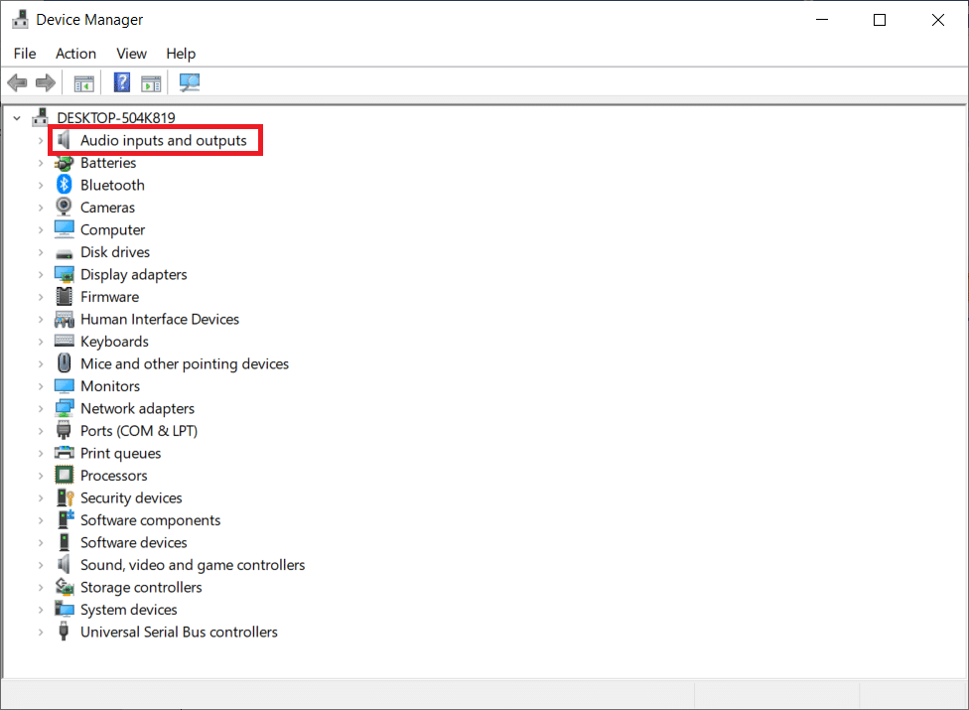Select the Print queues label

click(120, 454)
